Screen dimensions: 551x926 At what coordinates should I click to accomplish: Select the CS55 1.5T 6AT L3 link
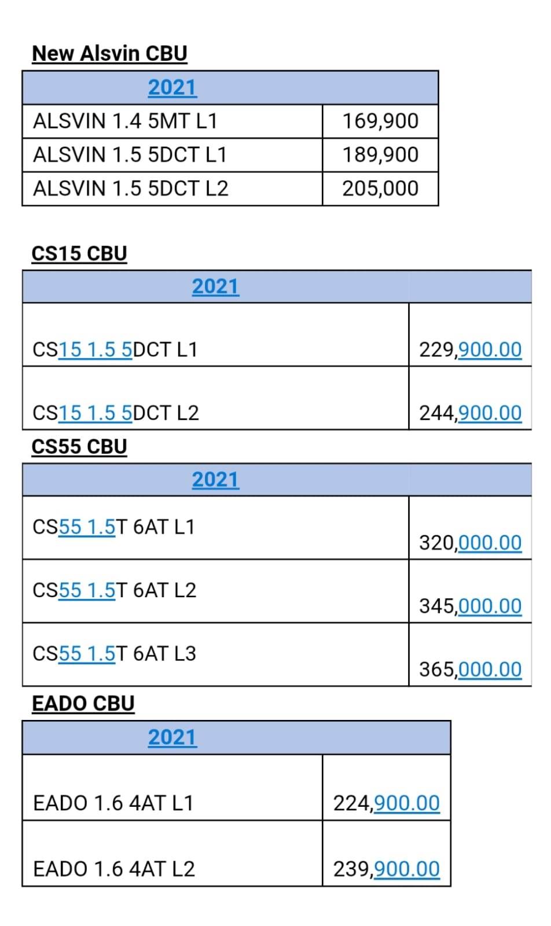pyautogui.click(x=87, y=653)
